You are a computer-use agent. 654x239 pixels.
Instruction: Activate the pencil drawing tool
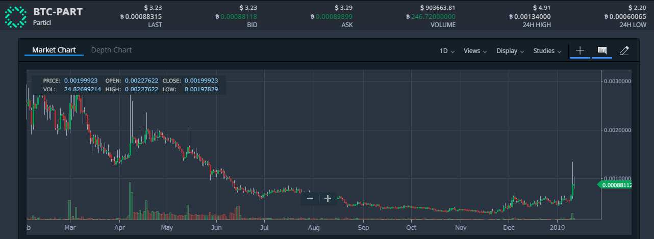[624, 50]
